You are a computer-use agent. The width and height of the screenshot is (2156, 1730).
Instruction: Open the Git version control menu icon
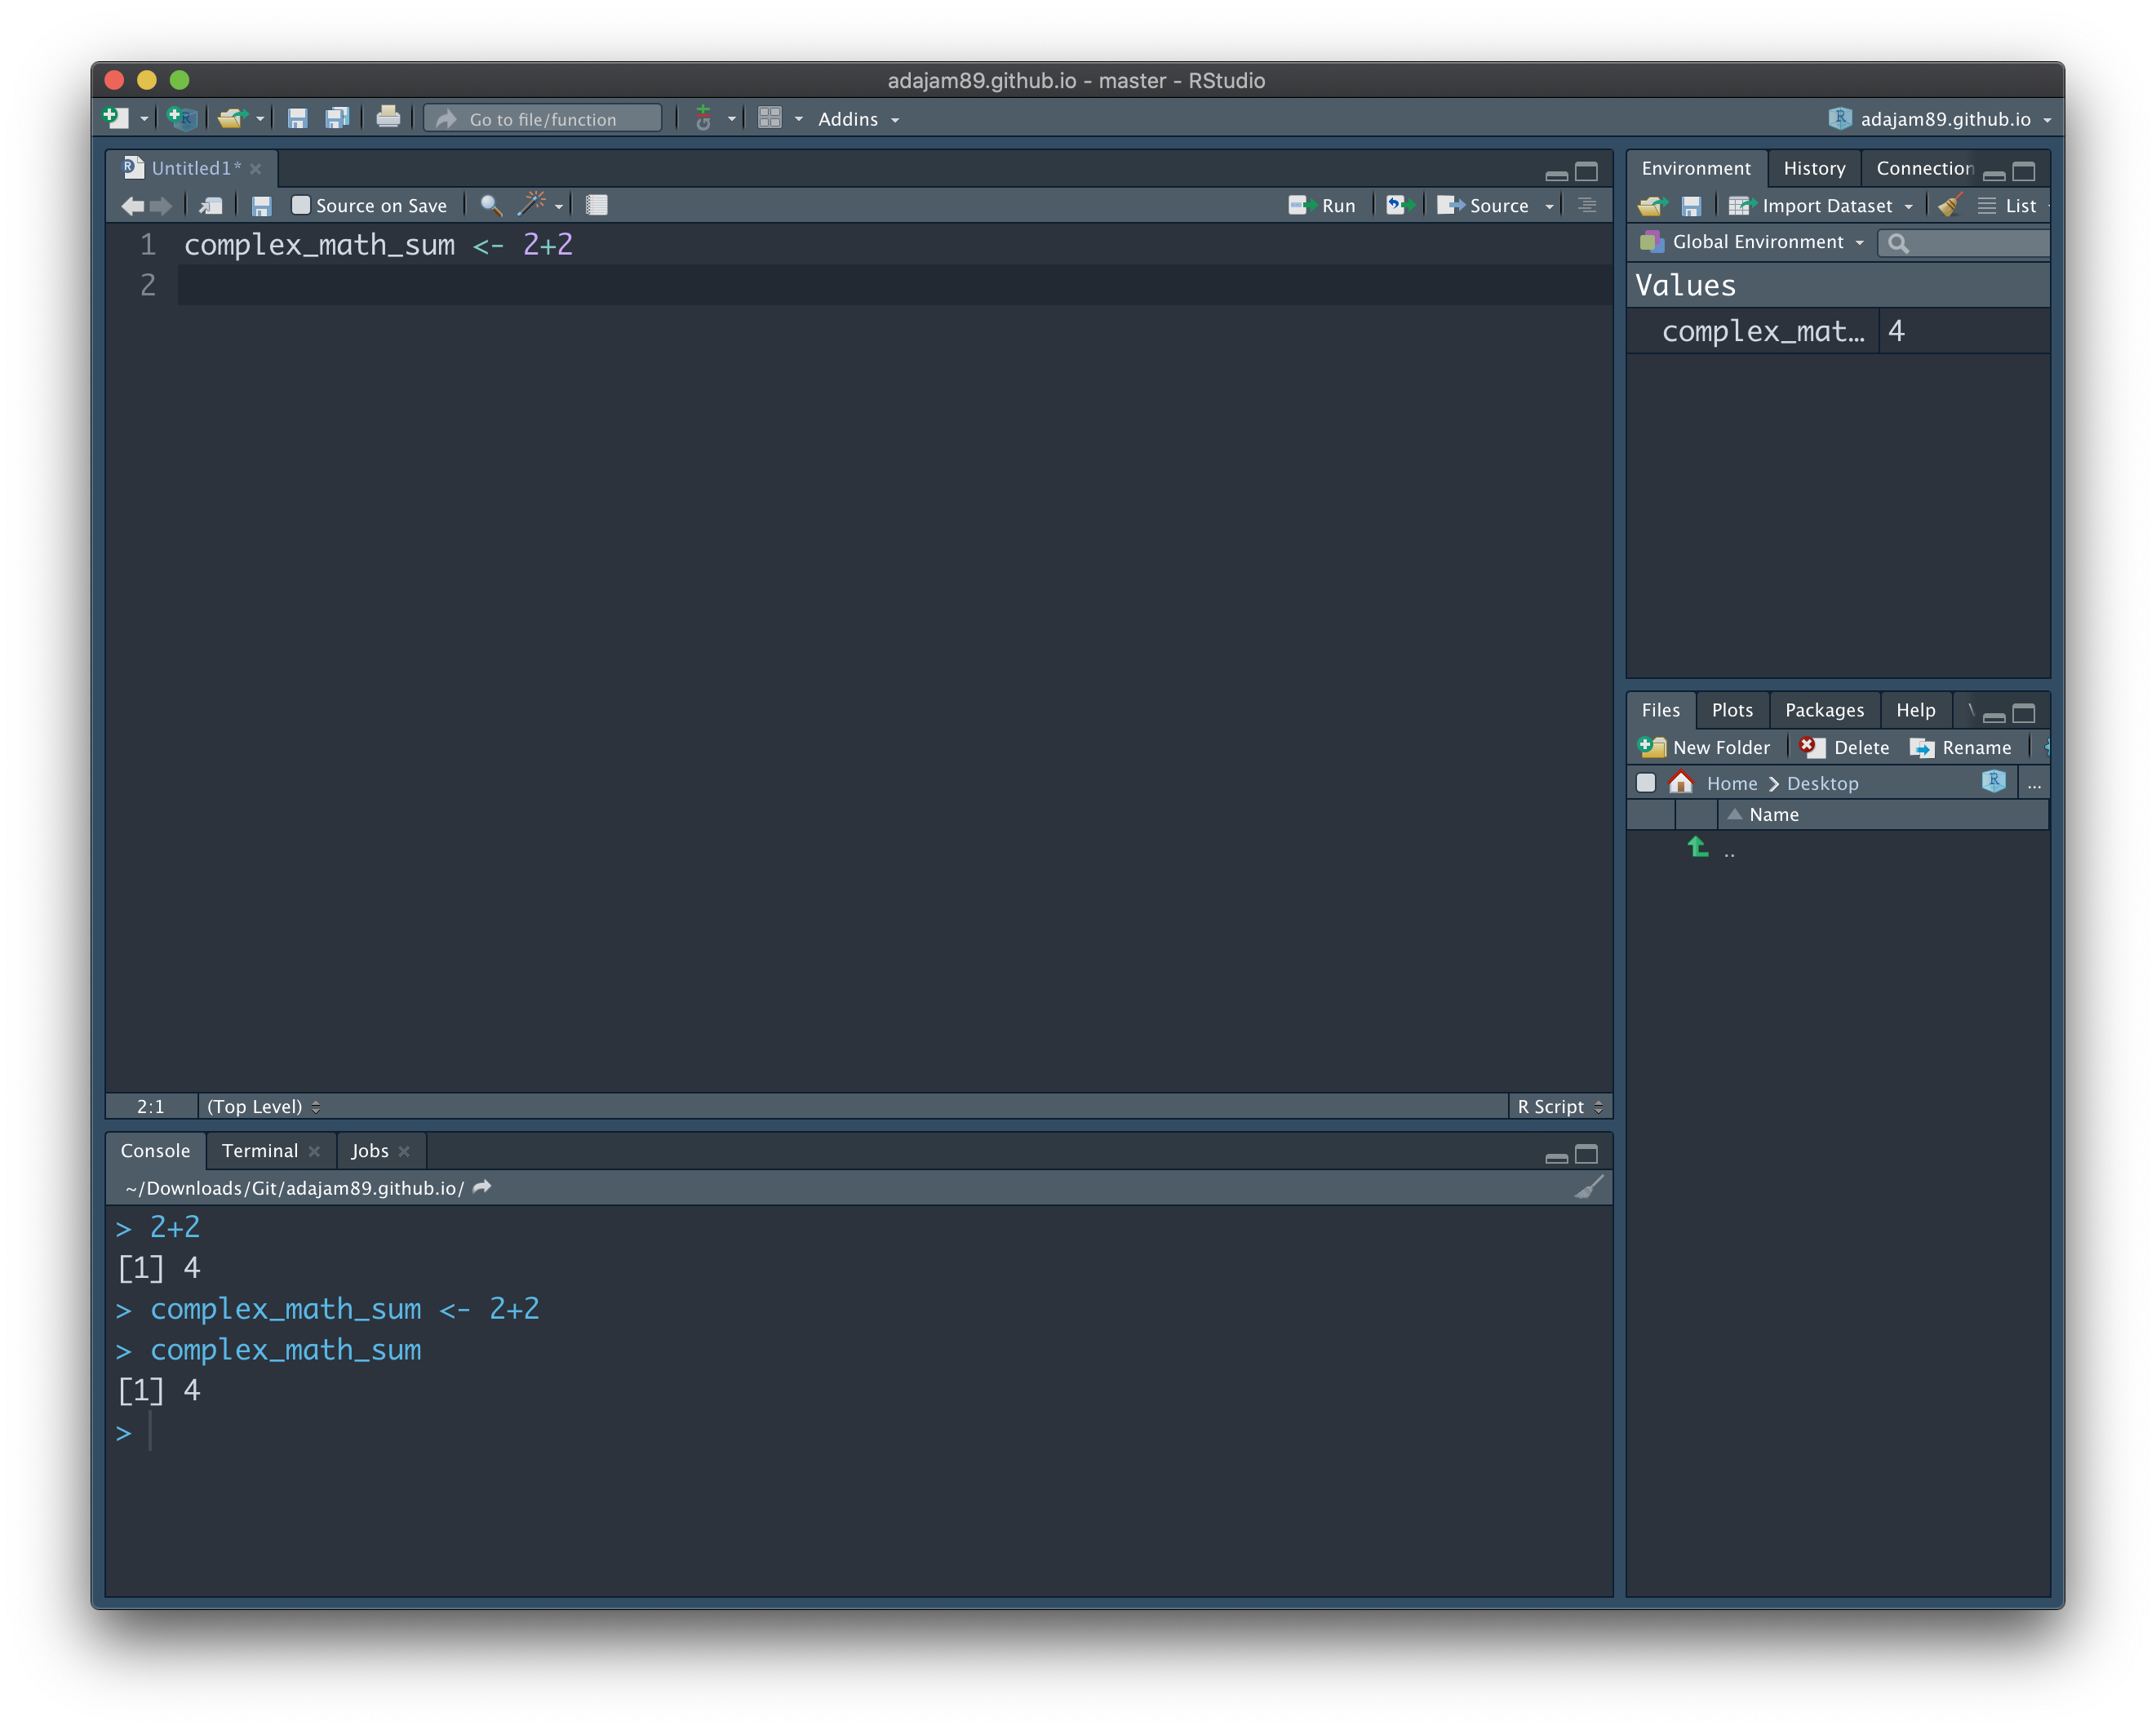[x=704, y=119]
